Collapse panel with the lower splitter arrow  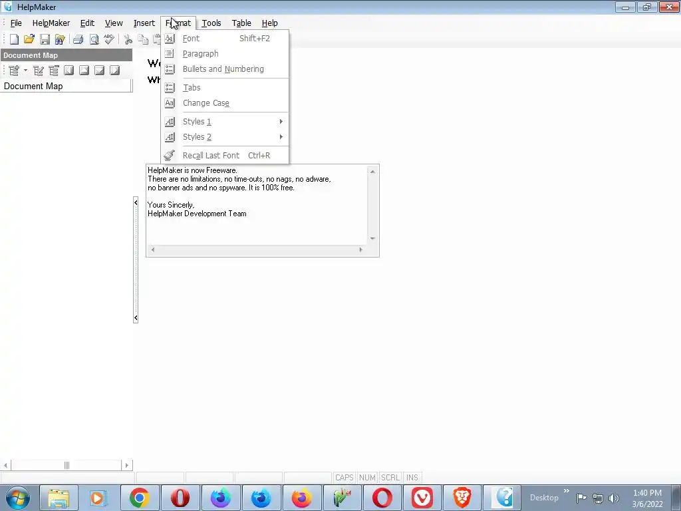136,318
